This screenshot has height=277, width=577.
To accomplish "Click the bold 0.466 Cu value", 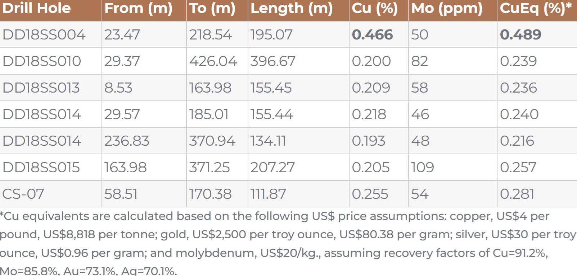I will [x=372, y=35].
